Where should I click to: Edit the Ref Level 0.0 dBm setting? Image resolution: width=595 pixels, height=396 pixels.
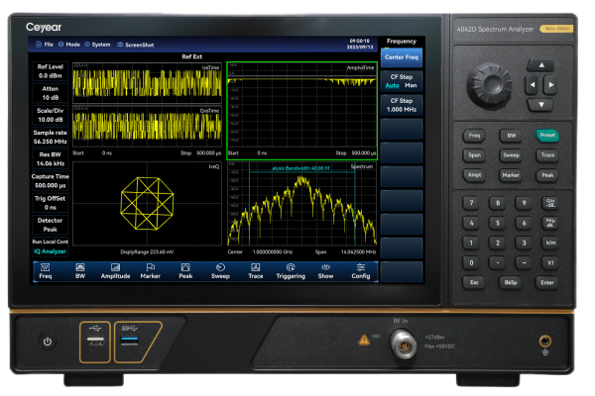coord(51,71)
